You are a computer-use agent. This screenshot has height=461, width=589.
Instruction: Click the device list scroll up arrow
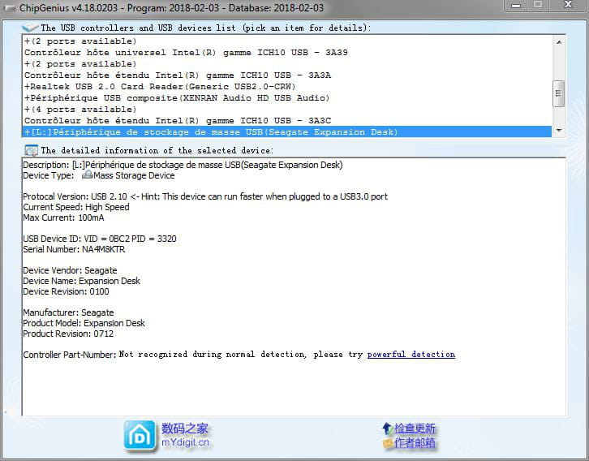pos(559,42)
